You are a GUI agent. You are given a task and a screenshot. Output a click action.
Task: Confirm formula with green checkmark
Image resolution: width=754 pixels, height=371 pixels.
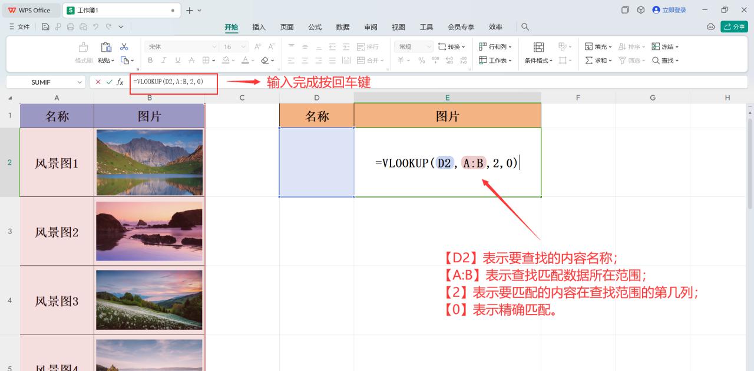(x=109, y=82)
